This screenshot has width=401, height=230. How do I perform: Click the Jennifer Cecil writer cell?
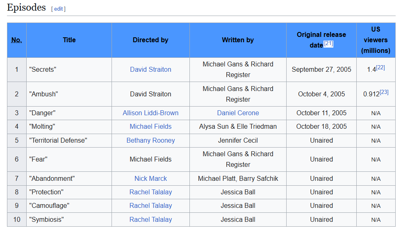(x=238, y=140)
